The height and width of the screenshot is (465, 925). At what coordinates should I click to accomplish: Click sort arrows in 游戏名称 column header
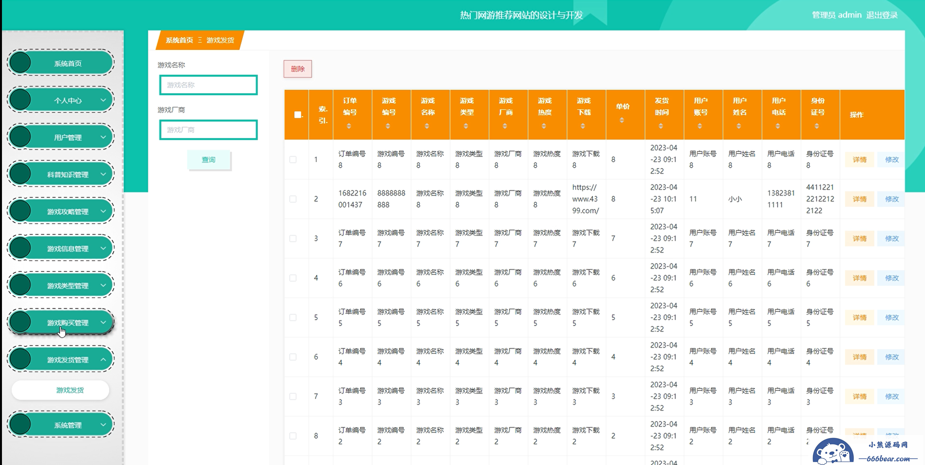[x=426, y=126]
